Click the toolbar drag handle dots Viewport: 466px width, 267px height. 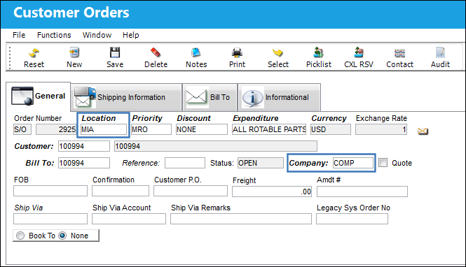point(10,58)
